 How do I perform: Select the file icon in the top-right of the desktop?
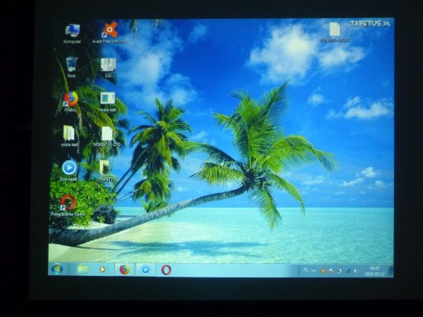(335, 32)
